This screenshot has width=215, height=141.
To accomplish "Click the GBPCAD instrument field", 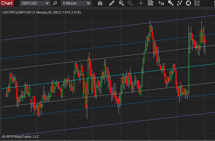I will (35, 3).
